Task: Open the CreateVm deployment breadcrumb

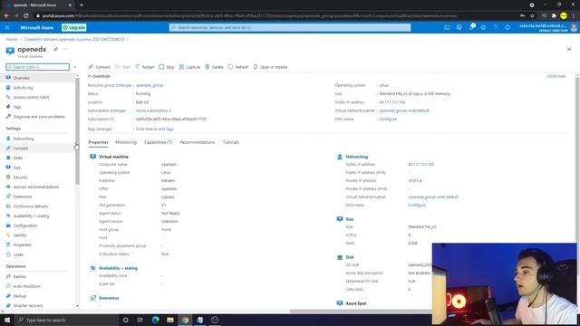Action: click(74, 39)
